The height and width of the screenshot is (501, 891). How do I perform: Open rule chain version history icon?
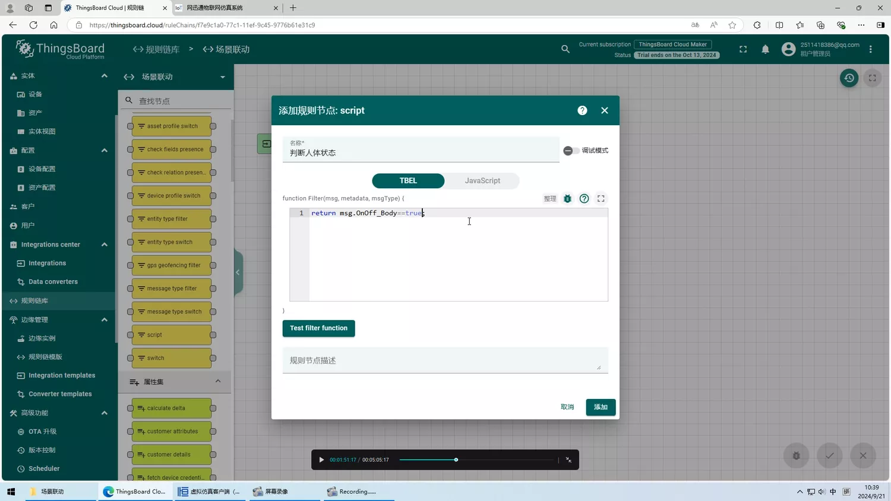[849, 78]
